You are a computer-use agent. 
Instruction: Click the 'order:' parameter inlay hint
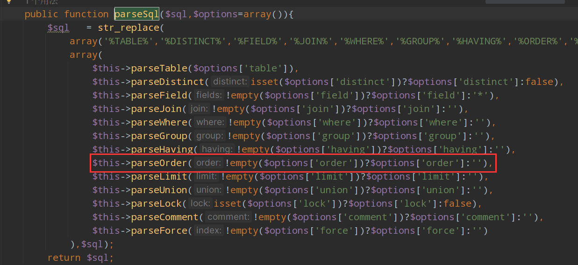click(209, 163)
